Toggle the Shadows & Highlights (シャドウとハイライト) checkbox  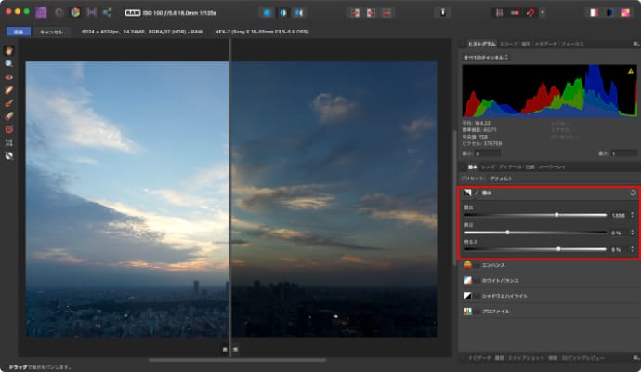478,295
